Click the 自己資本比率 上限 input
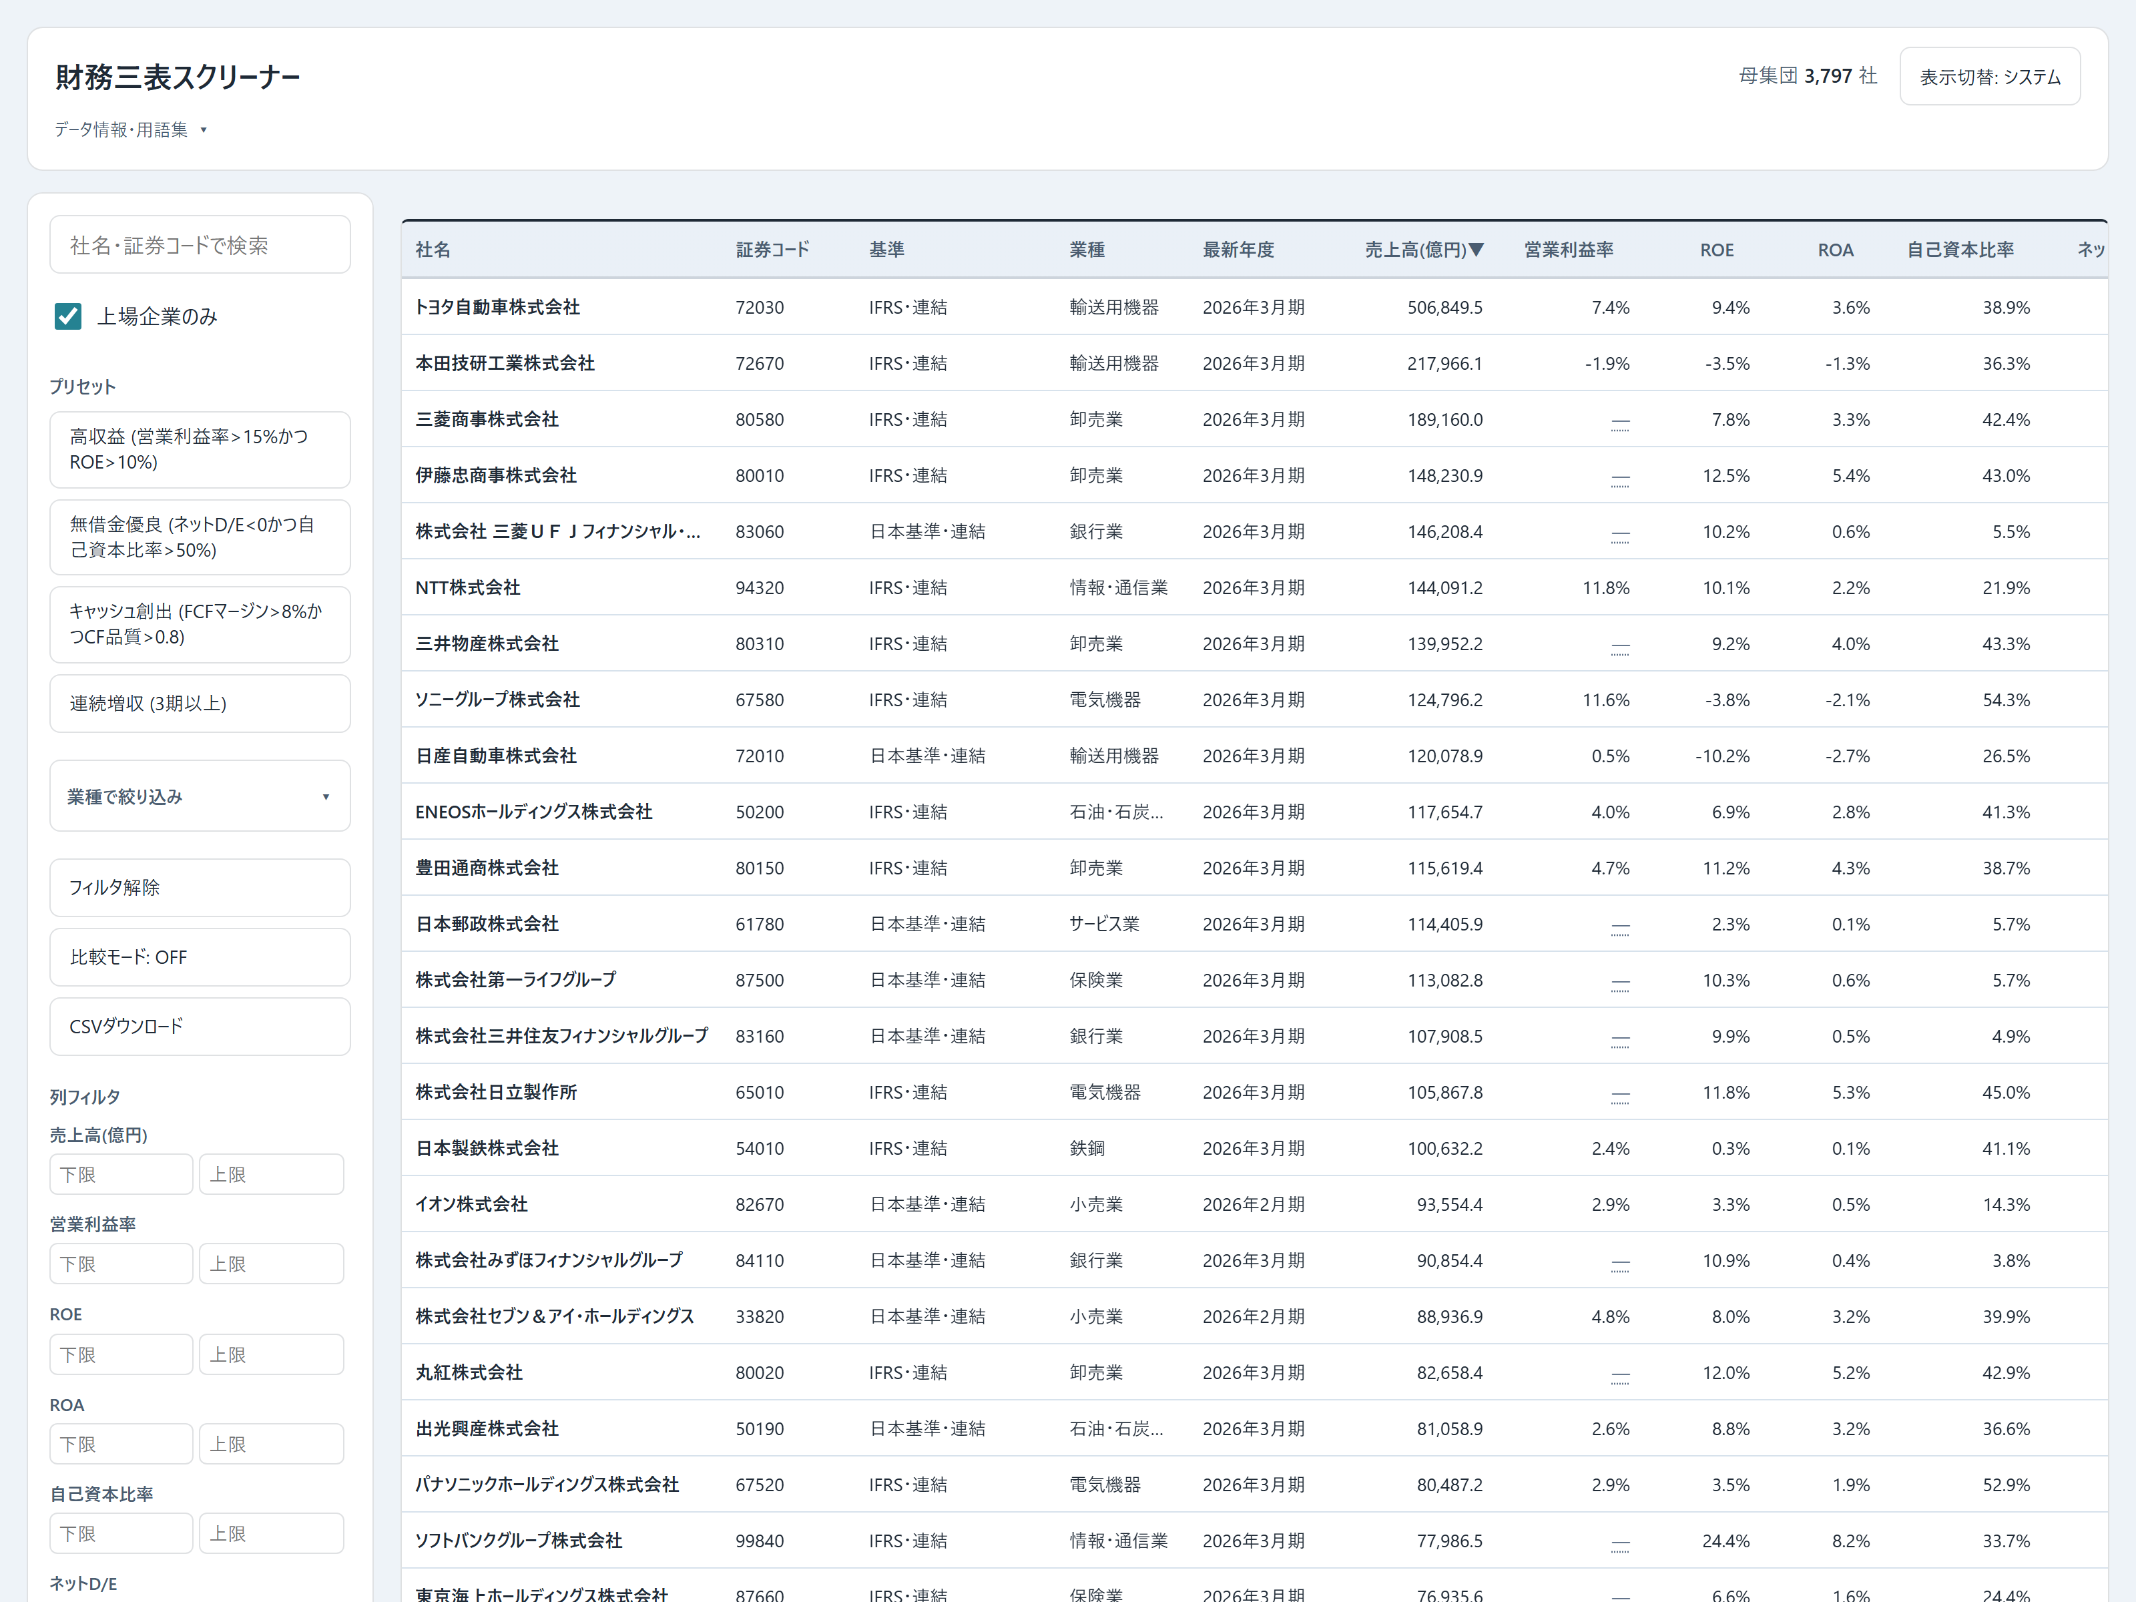 click(272, 1533)
